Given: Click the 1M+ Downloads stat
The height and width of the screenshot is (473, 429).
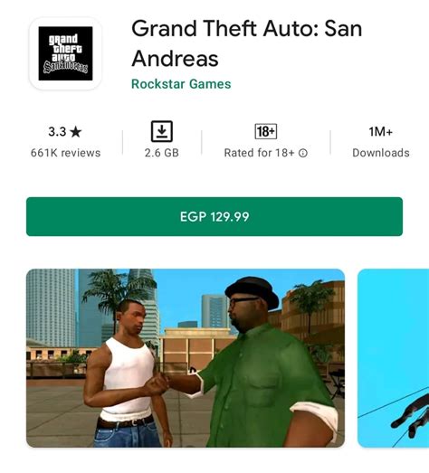Looking at the screenshot, I should pos(381,142).
